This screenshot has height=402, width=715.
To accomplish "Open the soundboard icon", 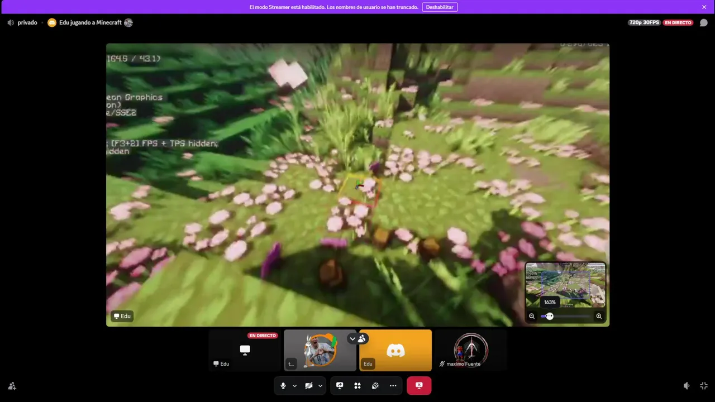I will point(375,386).
